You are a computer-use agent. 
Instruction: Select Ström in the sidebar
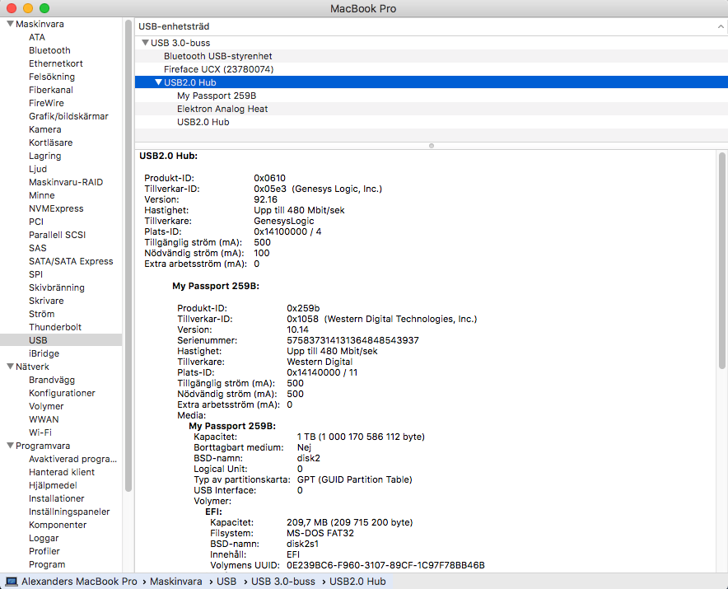point(42,314)
